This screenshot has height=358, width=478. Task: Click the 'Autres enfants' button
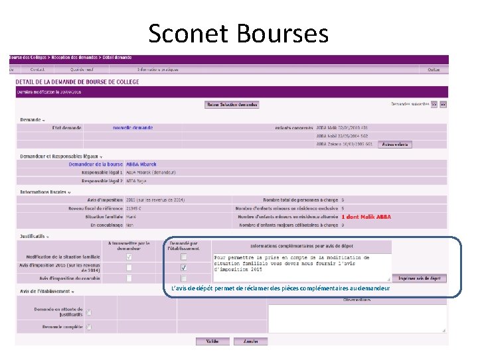tap(395, 145)
